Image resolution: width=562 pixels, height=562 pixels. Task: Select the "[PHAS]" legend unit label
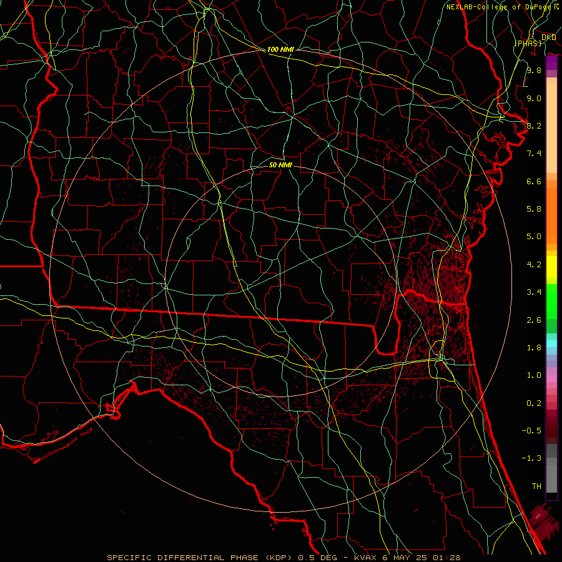528,43
